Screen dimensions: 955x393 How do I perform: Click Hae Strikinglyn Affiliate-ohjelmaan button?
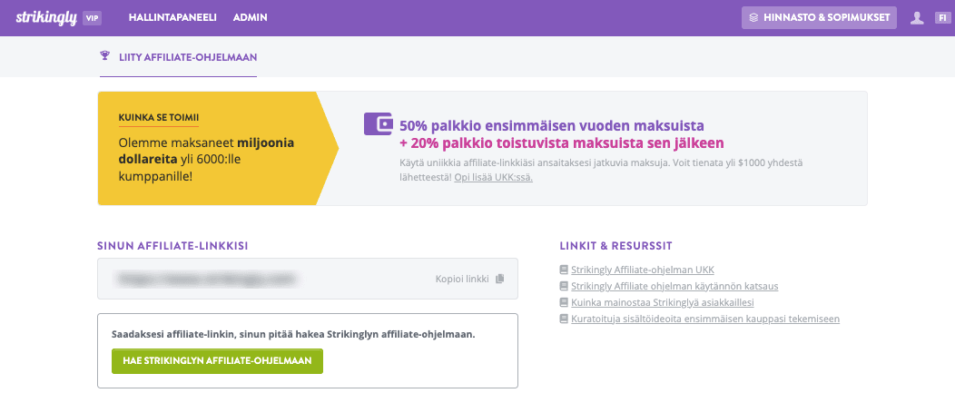(218, 360)
